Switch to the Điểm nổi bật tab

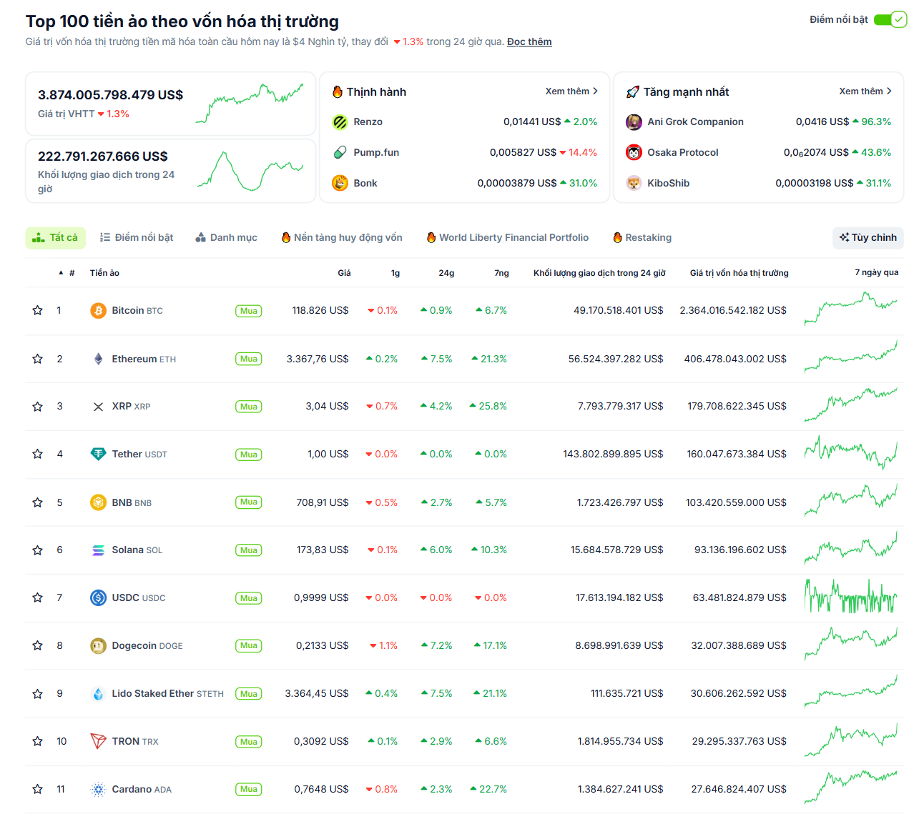point(137,237)
